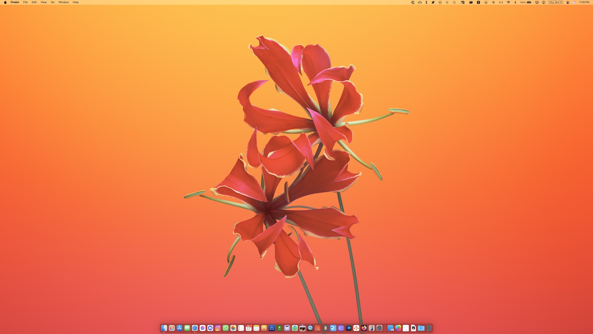Open the Go menu
The width and height of the screenshot is (593, 334).
pos(53,2)
